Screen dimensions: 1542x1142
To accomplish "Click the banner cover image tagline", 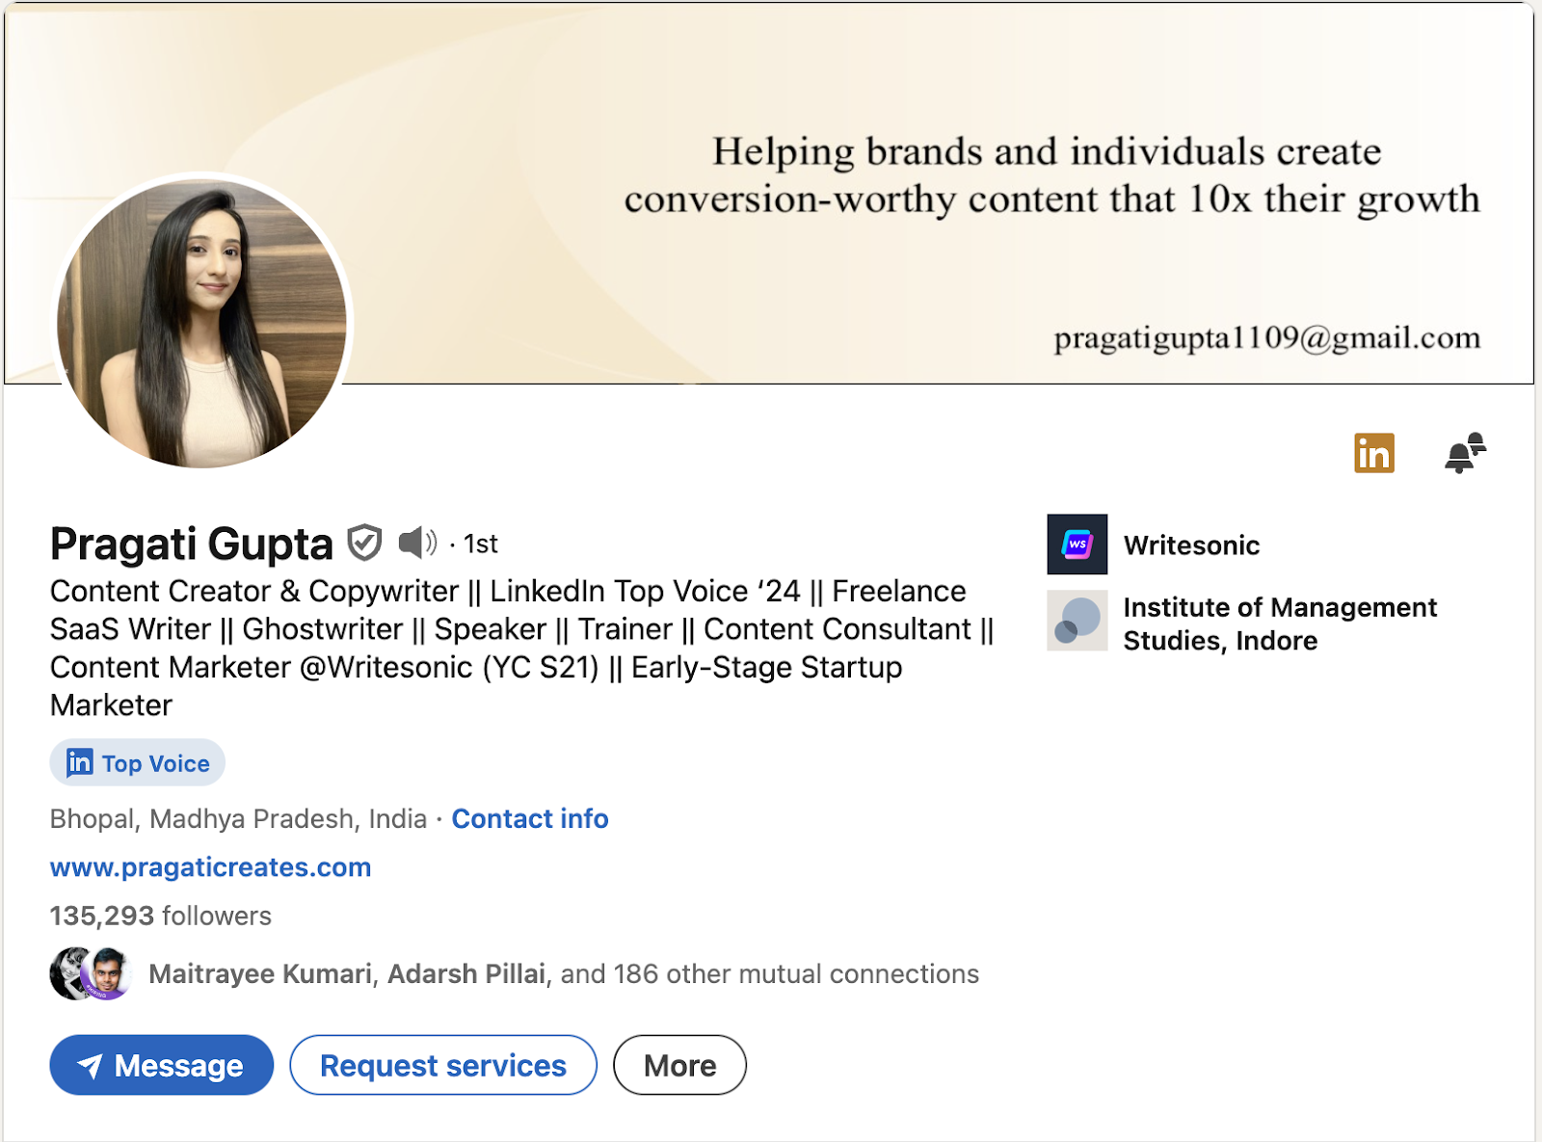I will click(1051, 175).
